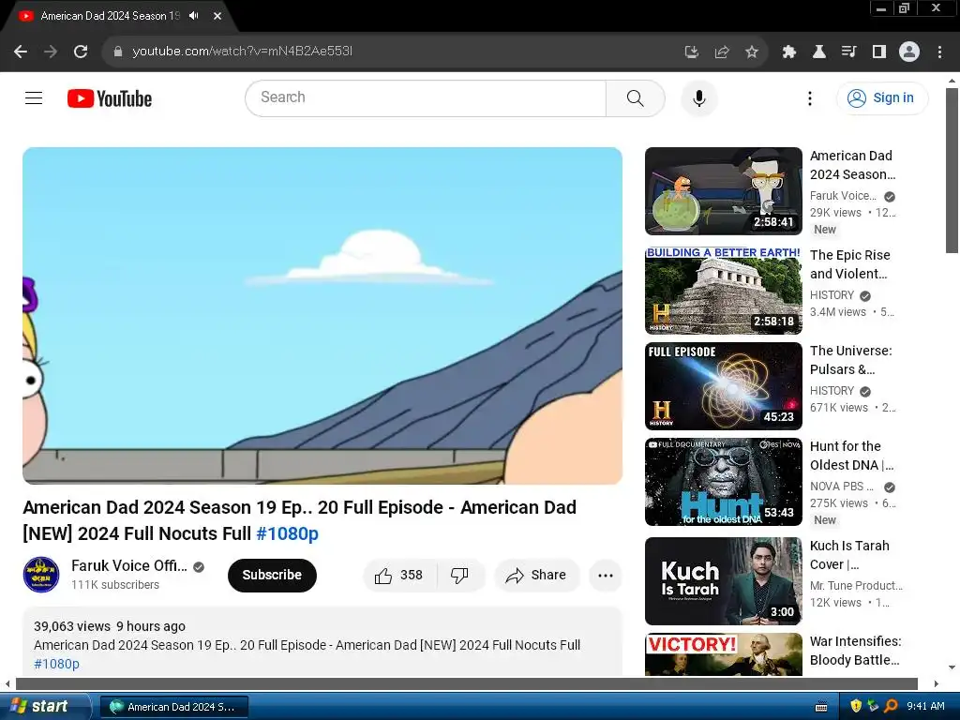Click the search magnifier button

pyautogui.click(x=635, y=97)
